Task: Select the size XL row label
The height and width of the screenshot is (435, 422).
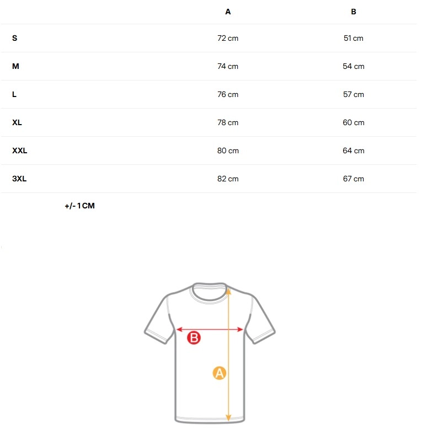Action: tap(17, 122)
